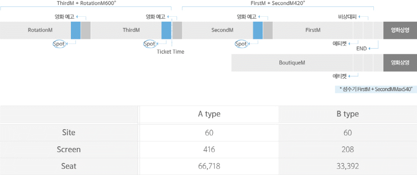417x175 pixels.
Task: Click the SecondM timeline segment
Action: pos(218,30)
